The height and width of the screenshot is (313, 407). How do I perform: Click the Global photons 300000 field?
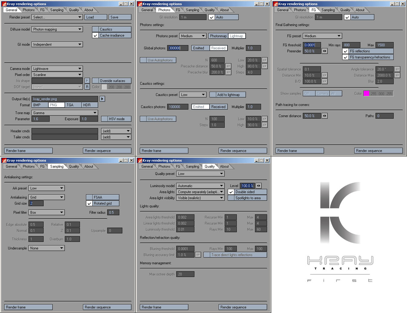coord(178,48)
